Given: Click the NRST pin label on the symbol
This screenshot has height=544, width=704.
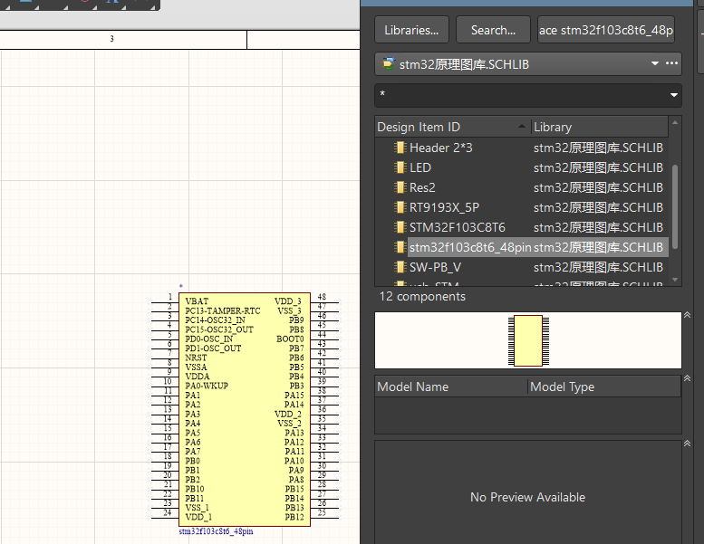Looking at the screenshot, I should pyautogui.click(x=196, y=358).
